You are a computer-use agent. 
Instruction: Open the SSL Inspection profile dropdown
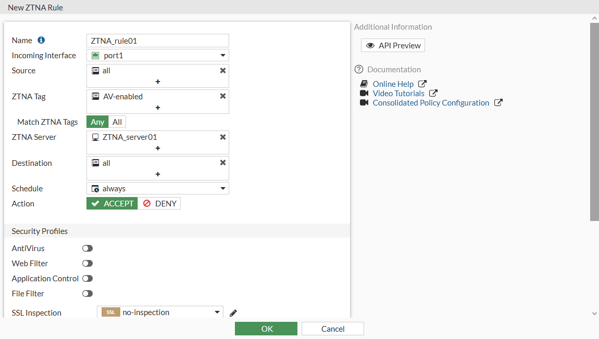160,312
